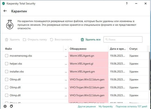The width and height of the screenshot is (151, 109).
Task: Select checkbox for movemenoreg.vbs
Action: 7,55
